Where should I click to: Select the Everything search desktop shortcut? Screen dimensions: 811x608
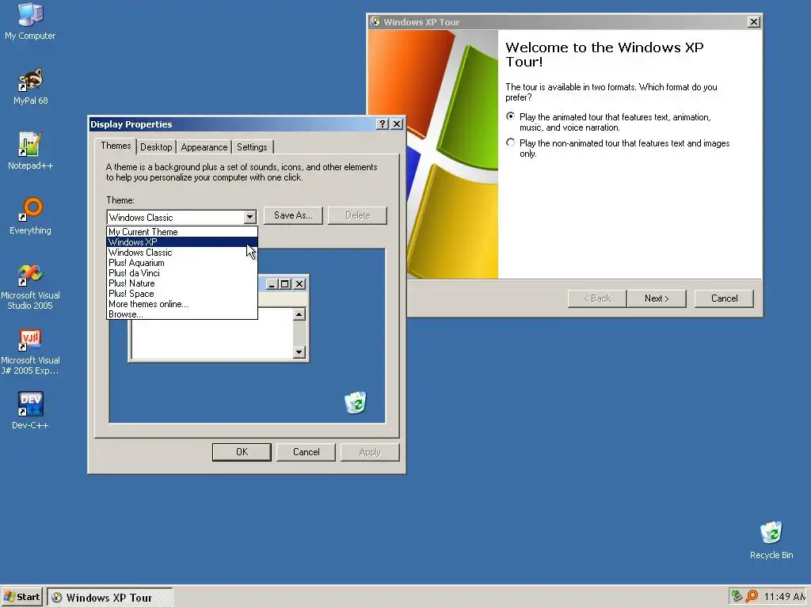(x=30, y=216)
